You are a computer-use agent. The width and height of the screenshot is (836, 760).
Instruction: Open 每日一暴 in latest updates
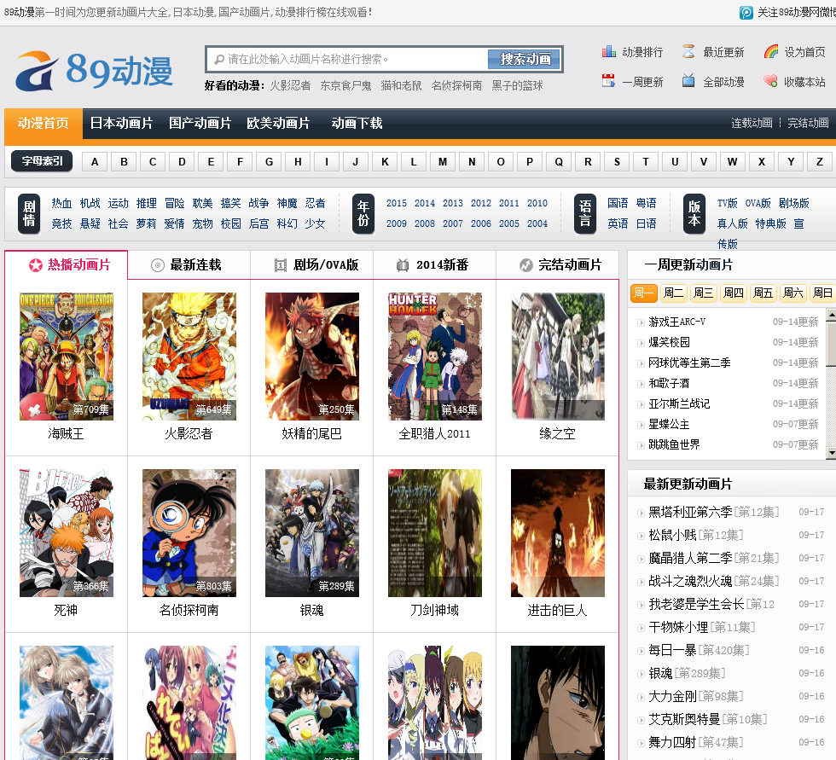coord(672,650)
